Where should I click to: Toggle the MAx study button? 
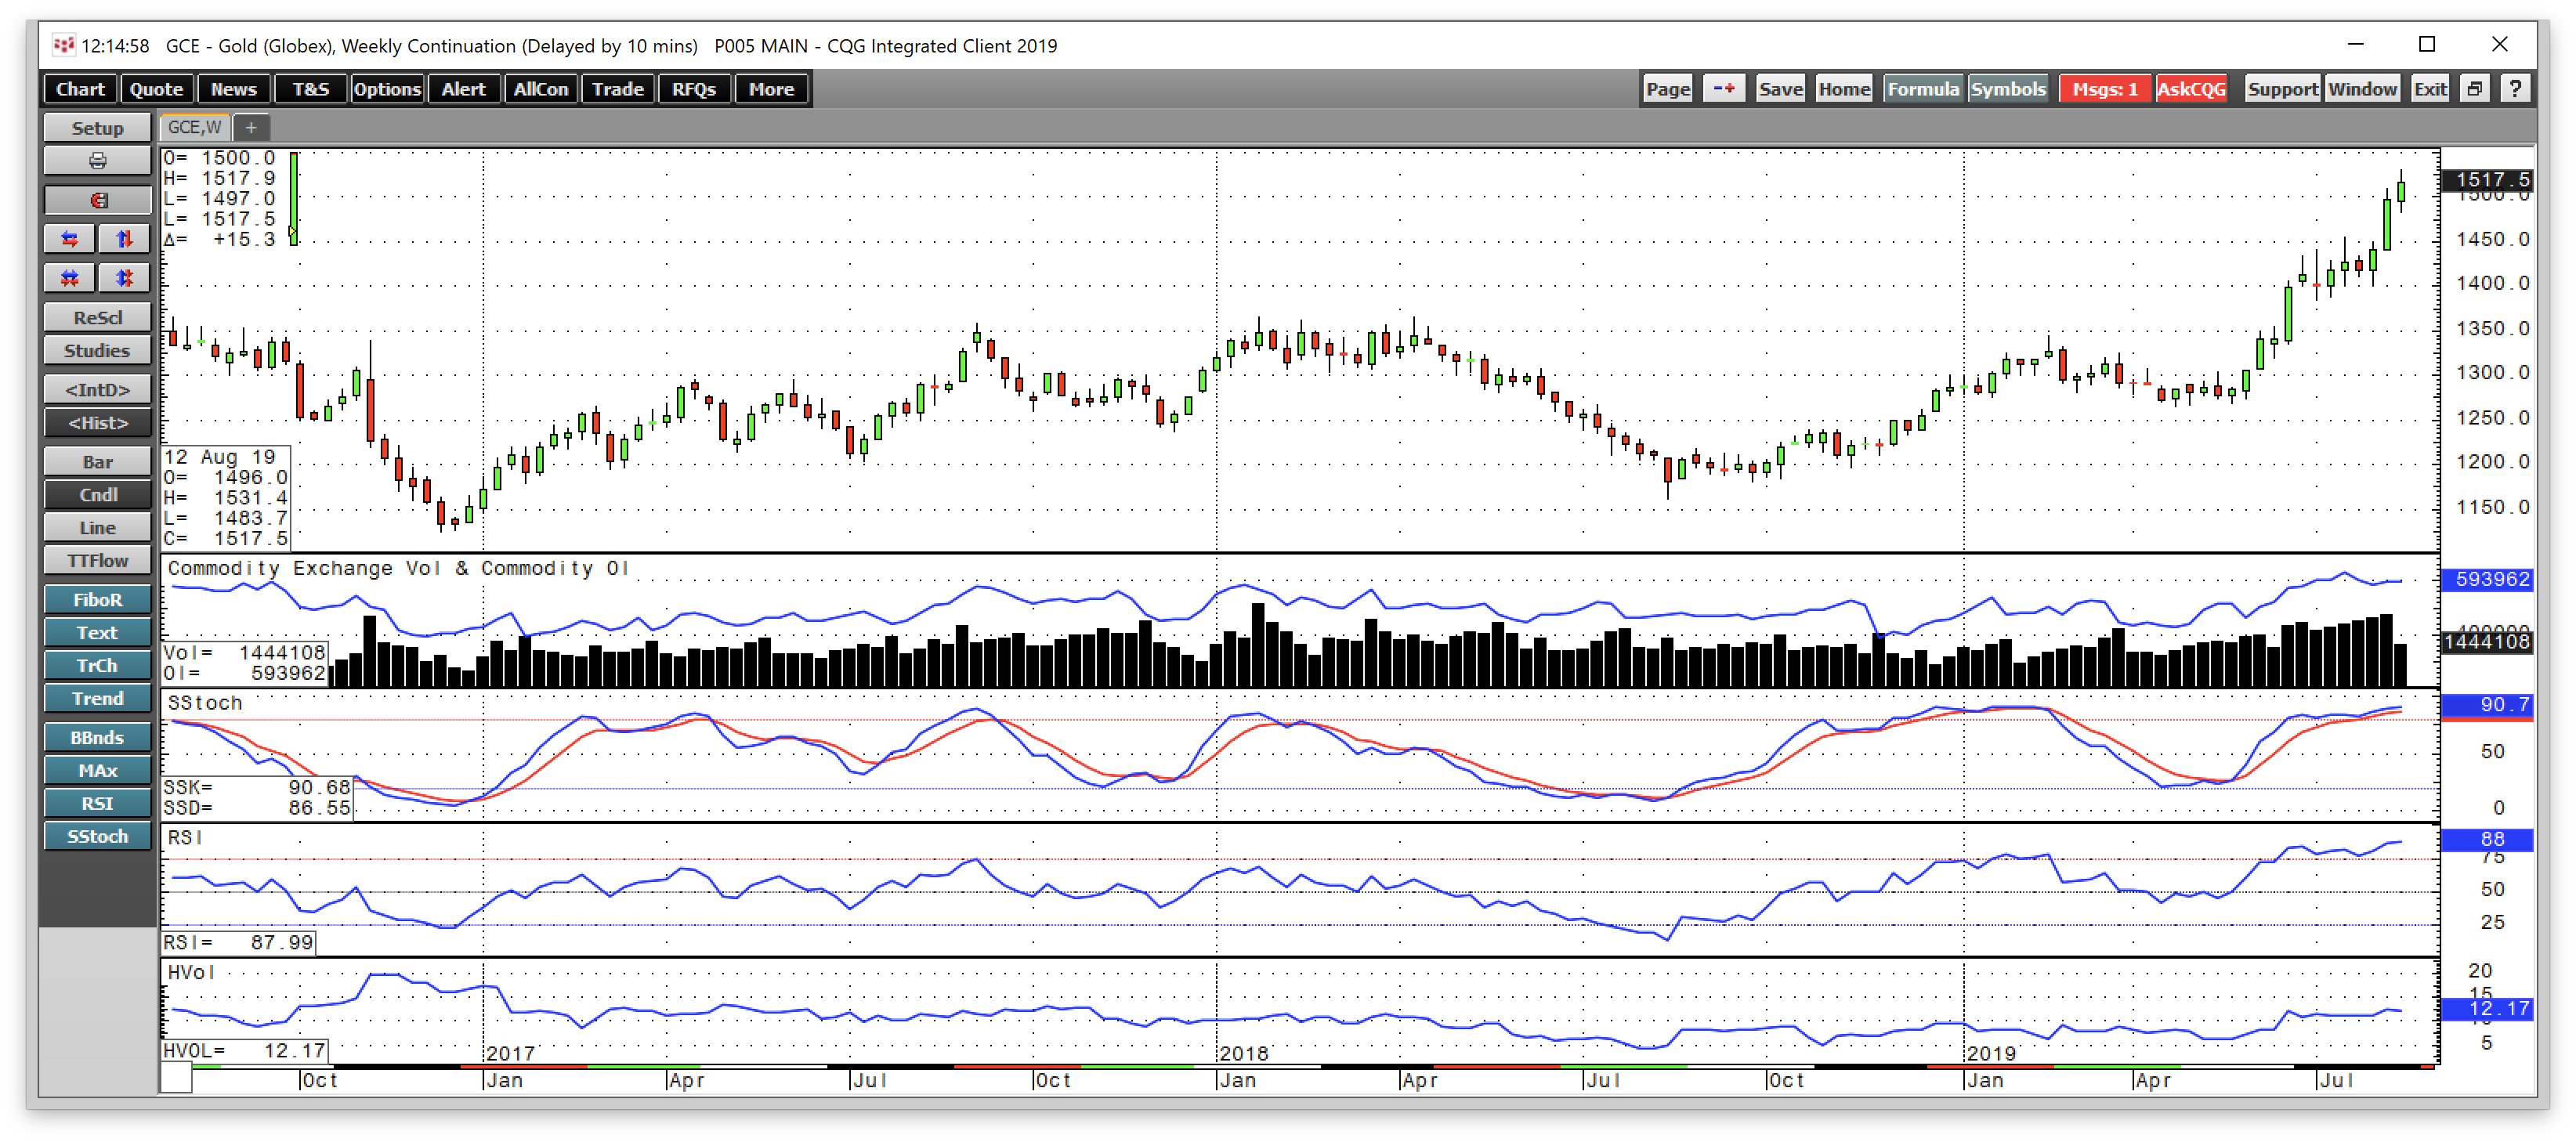coord(97,770)
